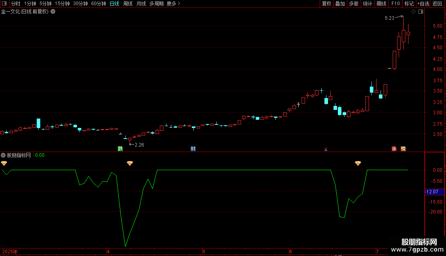Click the 4.00 price axis label
The height and width of the screenshot is (256, 446).
click(x=437, y=69)
